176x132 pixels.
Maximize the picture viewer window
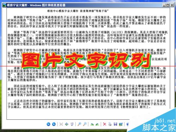(x=168, y=5)
